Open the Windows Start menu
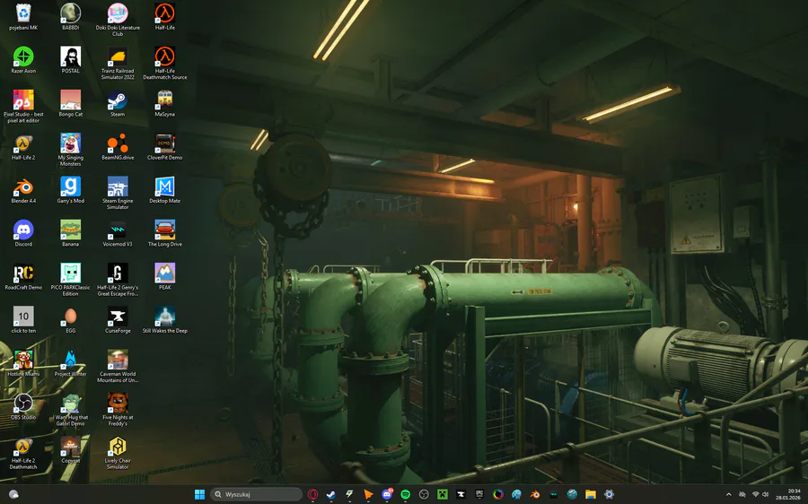The height and width of the screenshot is (504, 808). tap(199, 494)
